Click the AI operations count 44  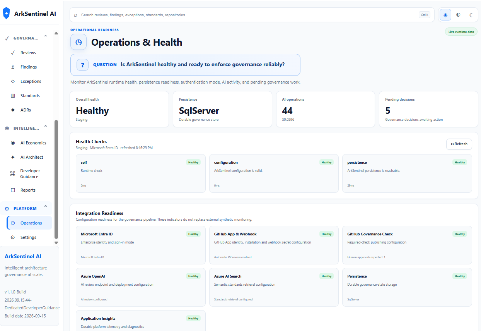tap(287, 111)
